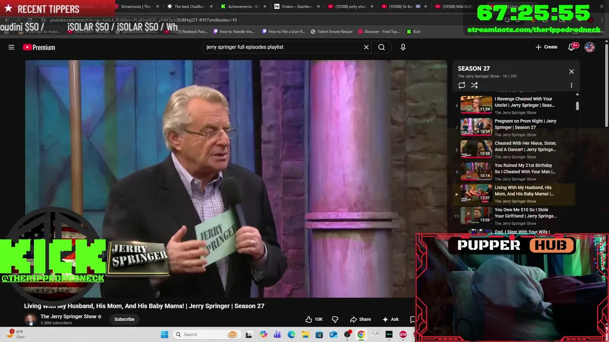Open the account avatar menu
The height and width of the screenshot is (342, 609).
coord(589,47)
